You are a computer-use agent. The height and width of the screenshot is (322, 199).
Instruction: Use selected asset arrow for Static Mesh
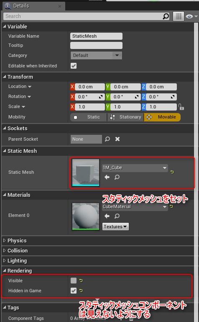coord(107,177)
